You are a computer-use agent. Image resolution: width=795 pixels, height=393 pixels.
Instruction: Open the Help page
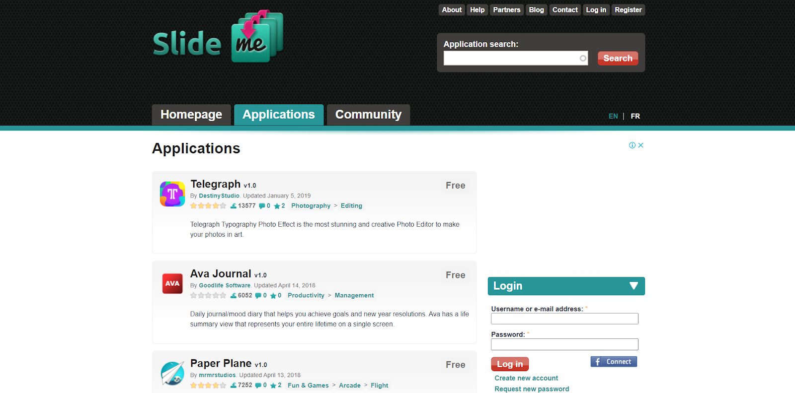(x=477, y=10)
